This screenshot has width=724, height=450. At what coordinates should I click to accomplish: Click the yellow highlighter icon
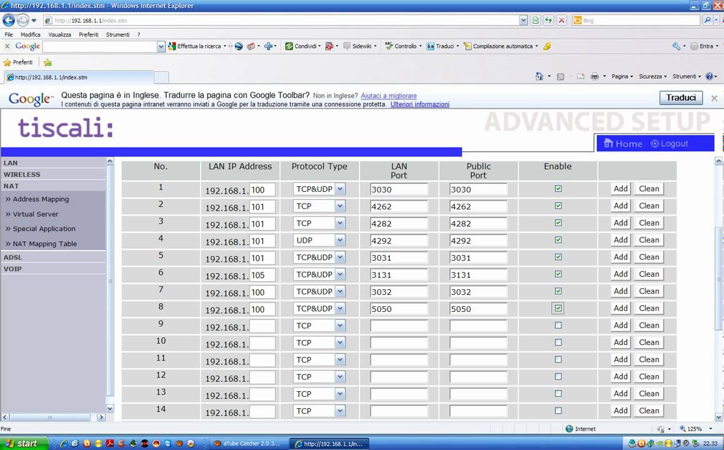pyautogui.click(x=547, y=46)
